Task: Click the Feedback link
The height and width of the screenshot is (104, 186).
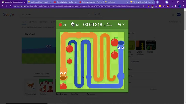Action: [153, 89]
